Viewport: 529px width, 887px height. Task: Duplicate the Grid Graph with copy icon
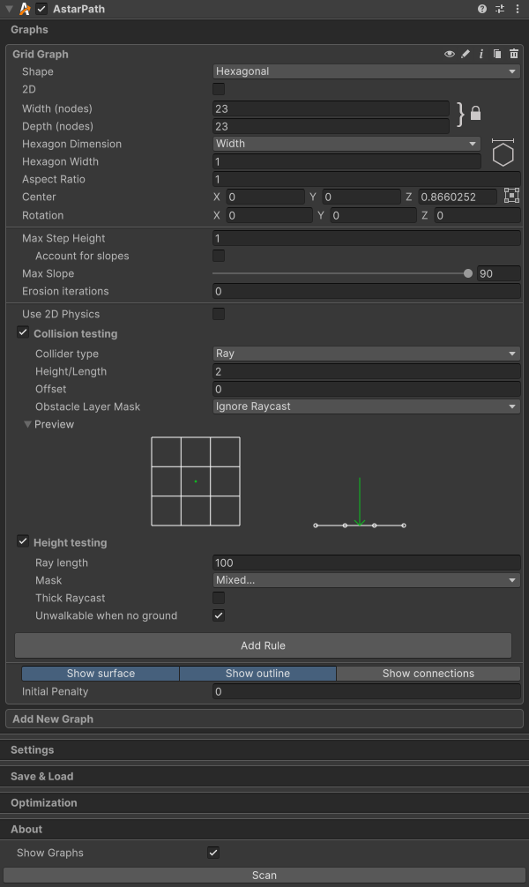[497, 54]
